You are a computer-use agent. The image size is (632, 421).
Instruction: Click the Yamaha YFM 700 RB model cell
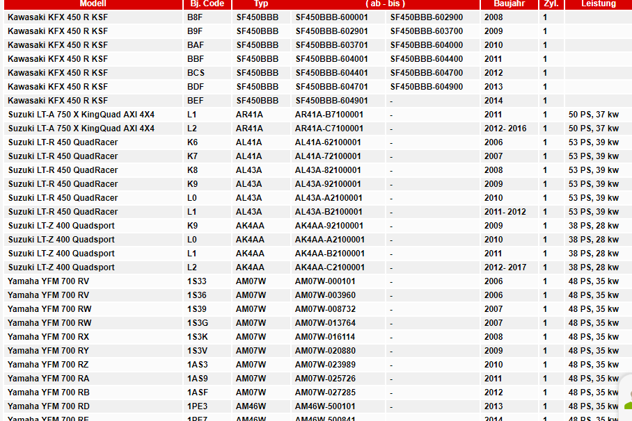tap(93, 393)
